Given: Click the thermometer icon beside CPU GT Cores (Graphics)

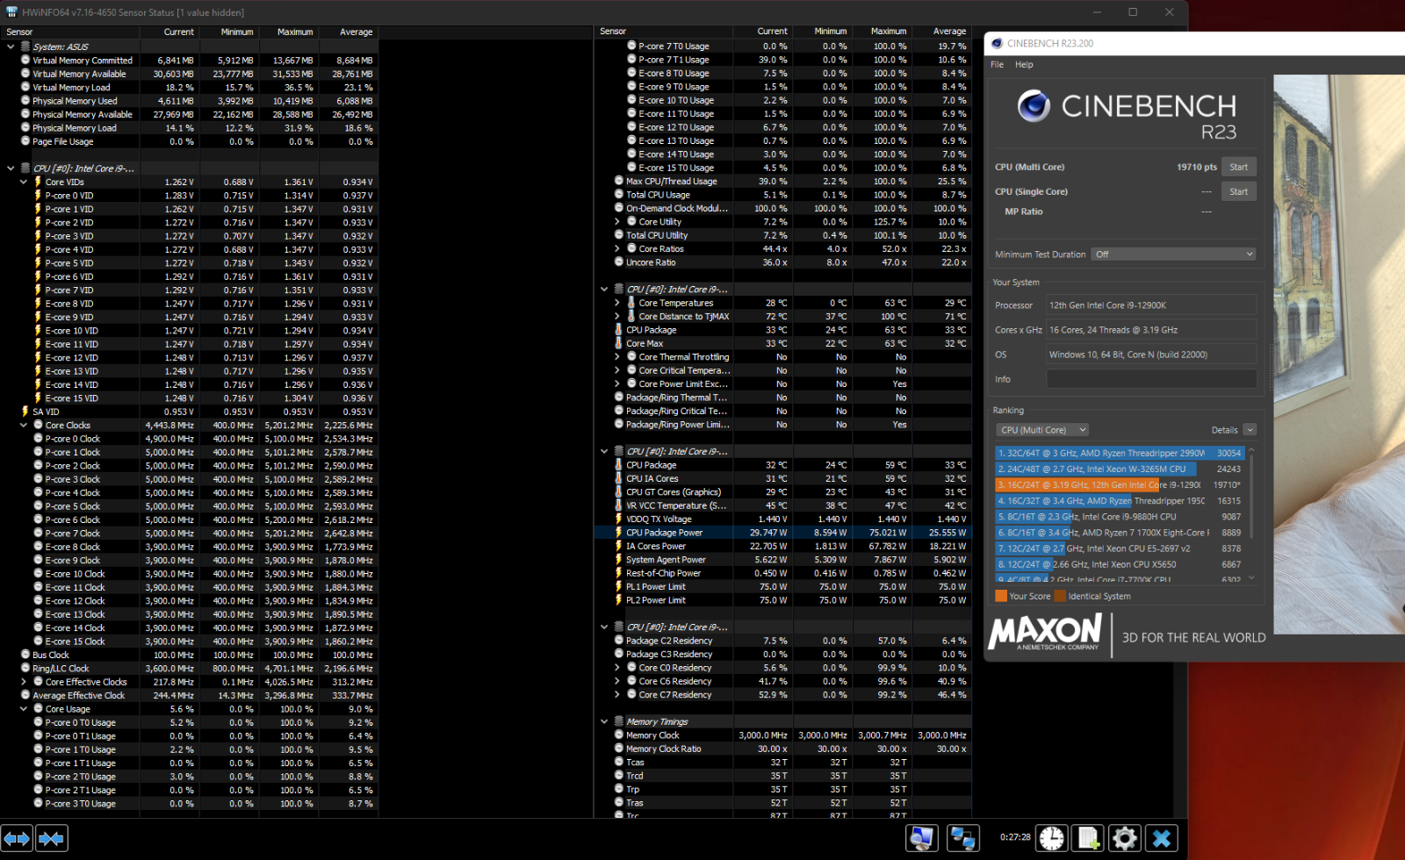Looking at the screenshot, I should pos(618,492).
